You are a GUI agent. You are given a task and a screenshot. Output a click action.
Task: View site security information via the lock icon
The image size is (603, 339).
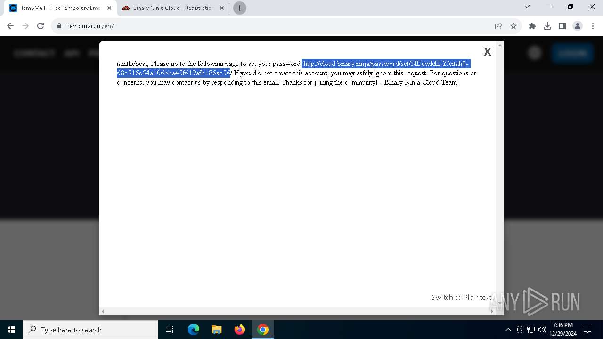click(59, 26)
